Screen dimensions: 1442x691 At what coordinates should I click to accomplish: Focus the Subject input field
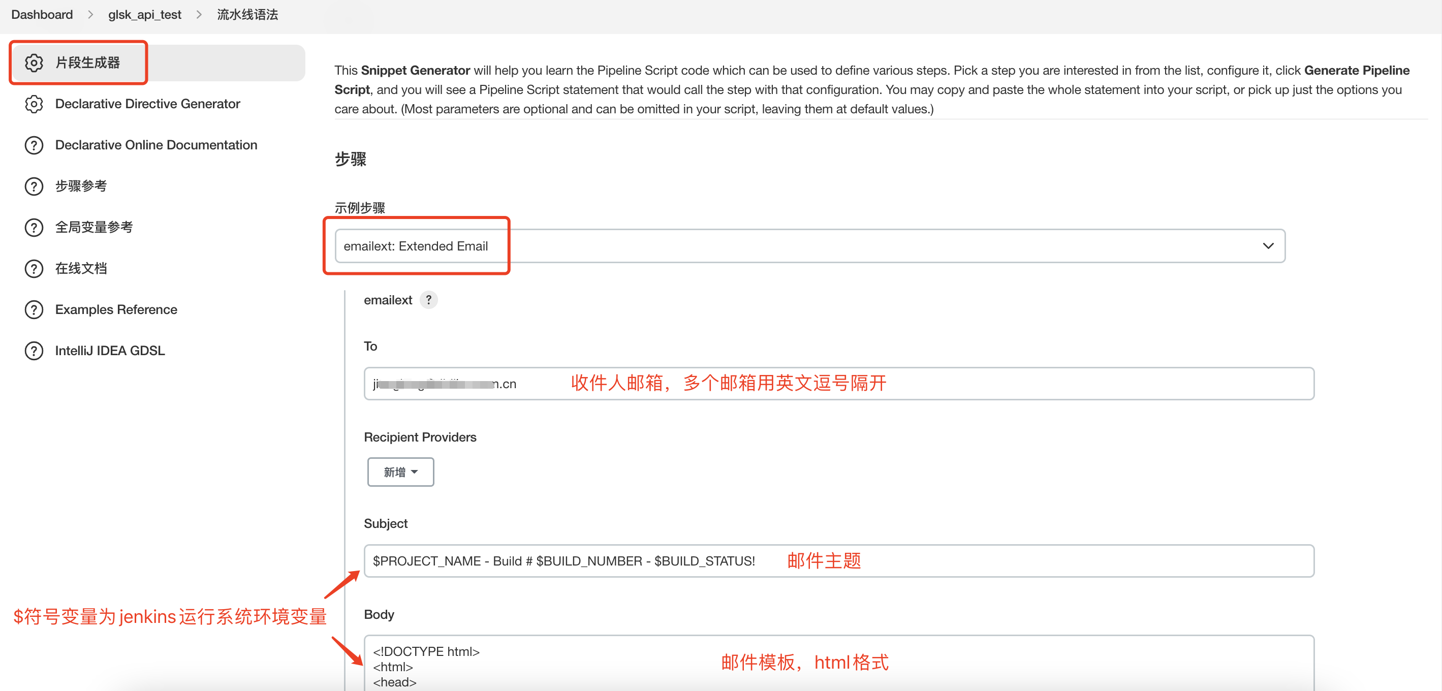pyautogui.click(x=1063, y=560)
